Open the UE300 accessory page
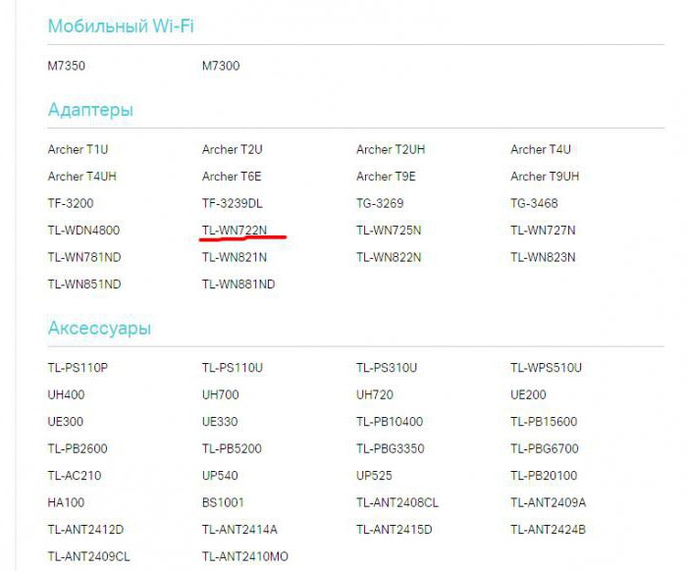The image size is (687, 571). click(66, 422)
